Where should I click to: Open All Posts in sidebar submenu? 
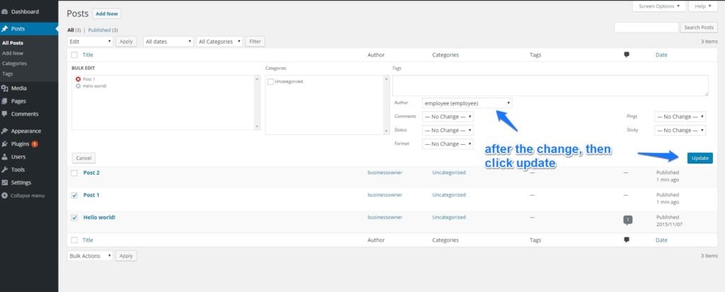tap(13, 43)
